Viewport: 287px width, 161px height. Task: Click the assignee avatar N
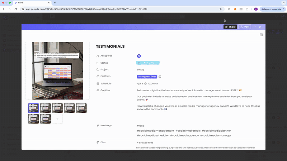(x=139, y=56)
